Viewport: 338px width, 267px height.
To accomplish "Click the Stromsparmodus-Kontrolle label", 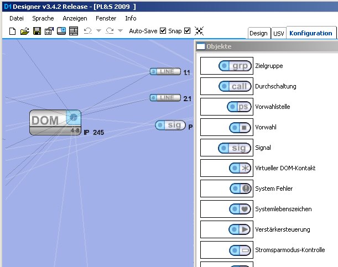I will click(x=290, y=250).
